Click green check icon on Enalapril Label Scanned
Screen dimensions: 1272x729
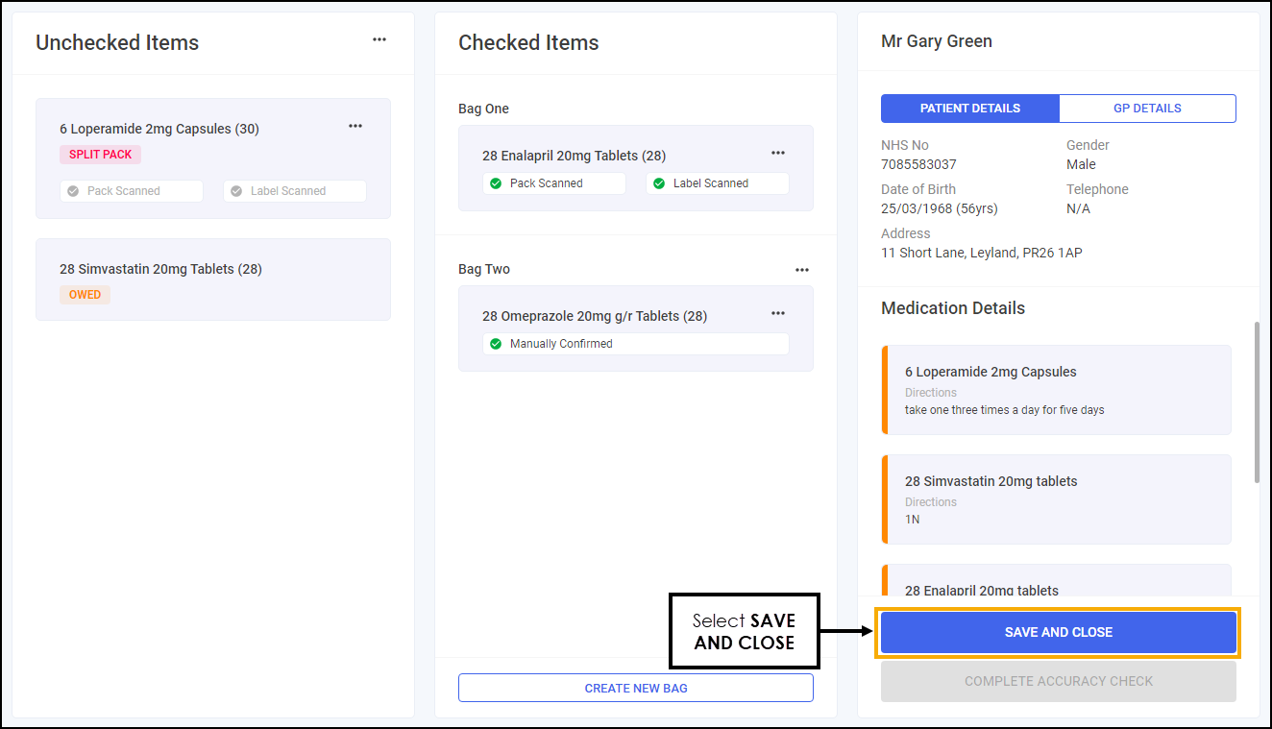[x=659, y=183]
